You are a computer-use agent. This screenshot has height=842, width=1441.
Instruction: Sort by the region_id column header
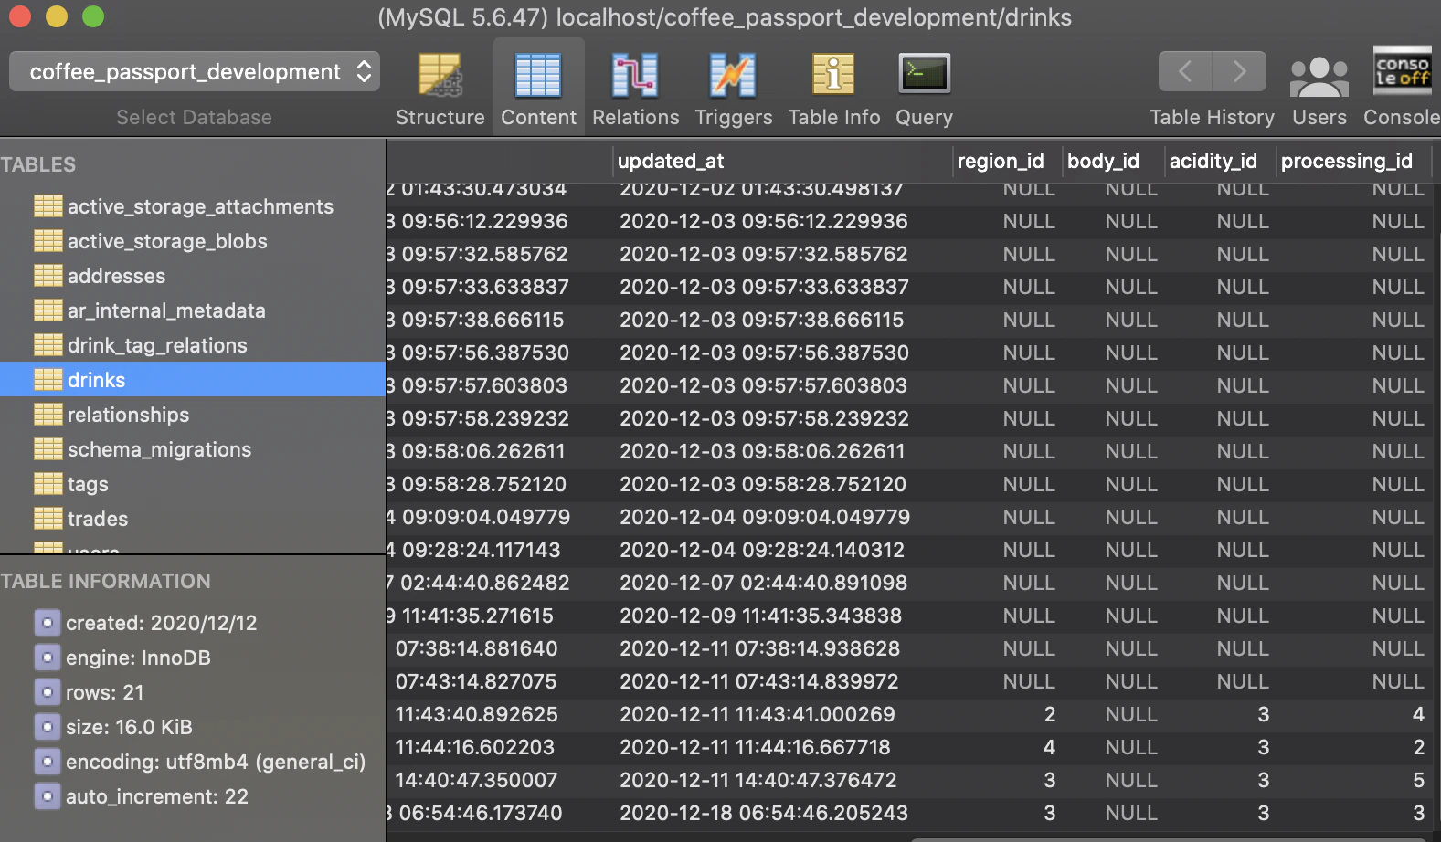1008,161
